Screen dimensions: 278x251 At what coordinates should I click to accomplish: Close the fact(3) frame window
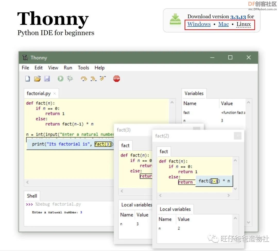tap(196, 128)
